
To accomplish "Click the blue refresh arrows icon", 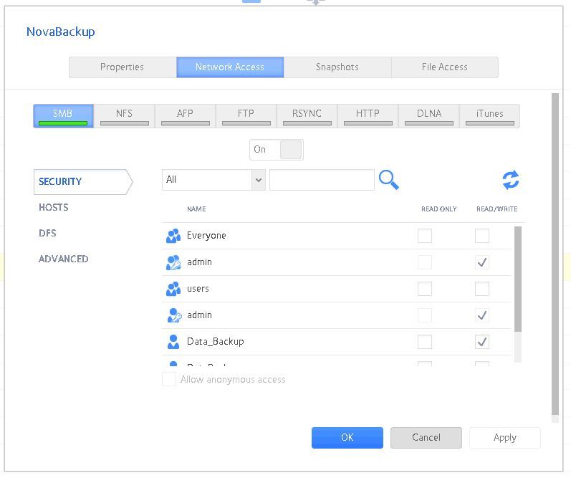I will [510, 180].
